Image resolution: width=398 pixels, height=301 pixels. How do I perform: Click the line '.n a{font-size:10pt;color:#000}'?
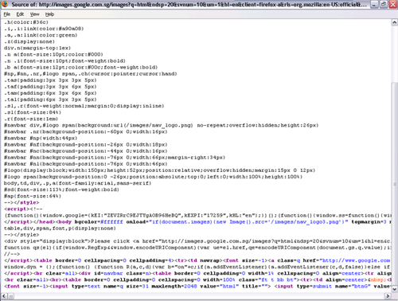[53, 54]
